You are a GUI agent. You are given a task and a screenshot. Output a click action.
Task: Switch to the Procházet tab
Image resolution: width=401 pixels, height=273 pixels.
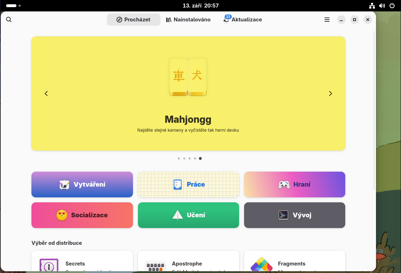(x=134, y=20)
